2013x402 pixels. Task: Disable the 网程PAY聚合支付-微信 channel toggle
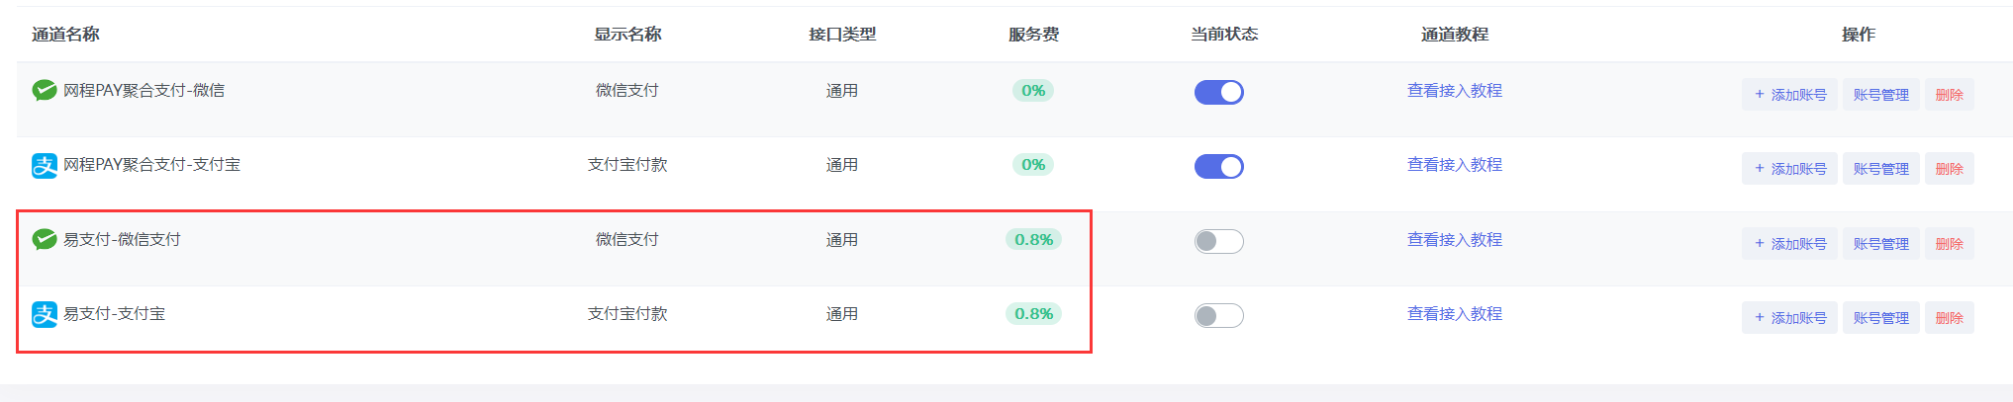coord(1218,92)
